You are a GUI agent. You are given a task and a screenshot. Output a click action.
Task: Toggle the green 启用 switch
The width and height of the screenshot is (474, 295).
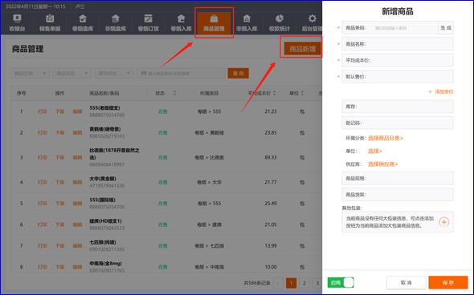click(341, 283)
